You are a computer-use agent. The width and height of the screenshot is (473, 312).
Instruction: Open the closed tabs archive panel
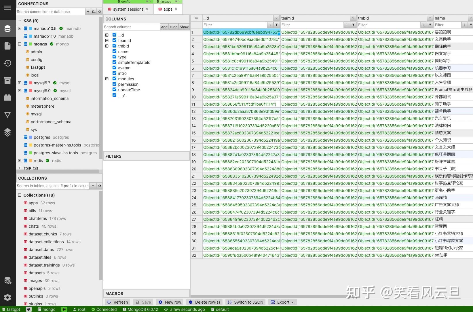coord(8,80)
